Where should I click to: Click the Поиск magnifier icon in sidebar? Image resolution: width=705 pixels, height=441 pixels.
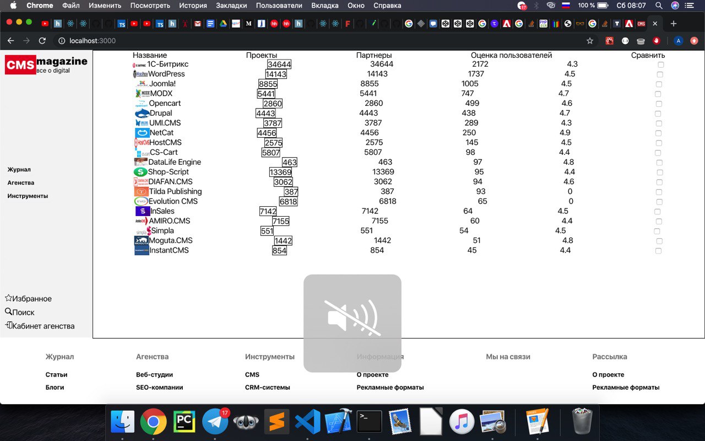[8, 311]
